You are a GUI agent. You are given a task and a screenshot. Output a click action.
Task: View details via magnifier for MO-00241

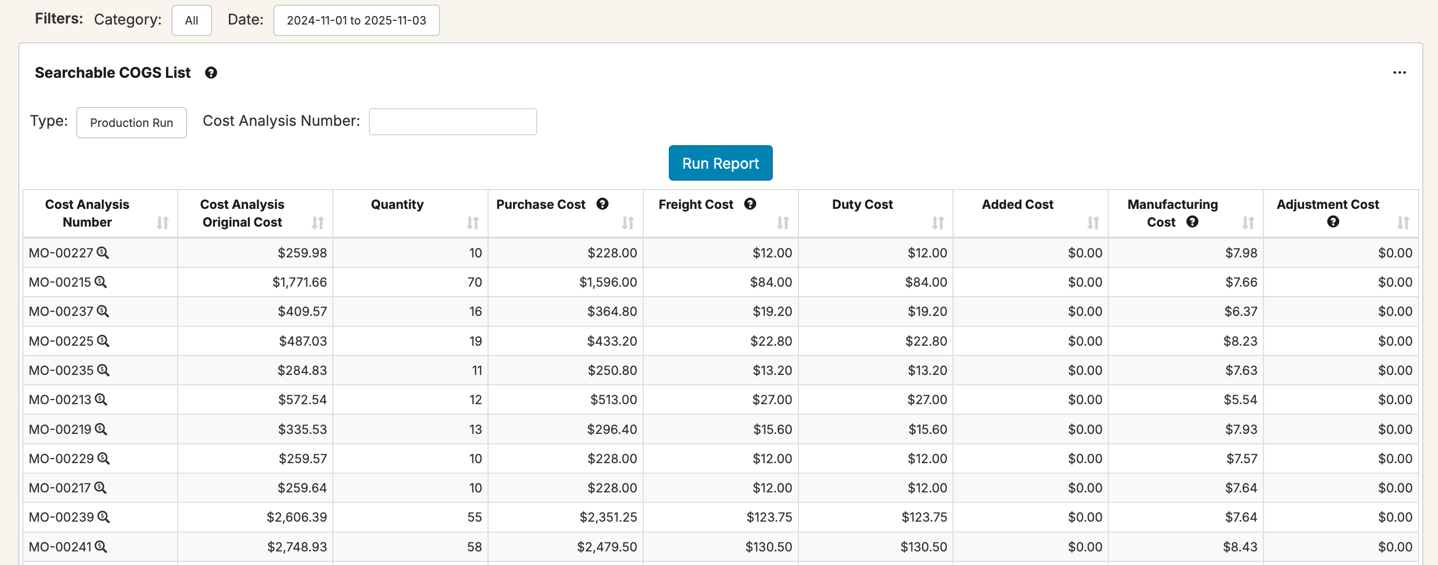(x=100, y=547)
